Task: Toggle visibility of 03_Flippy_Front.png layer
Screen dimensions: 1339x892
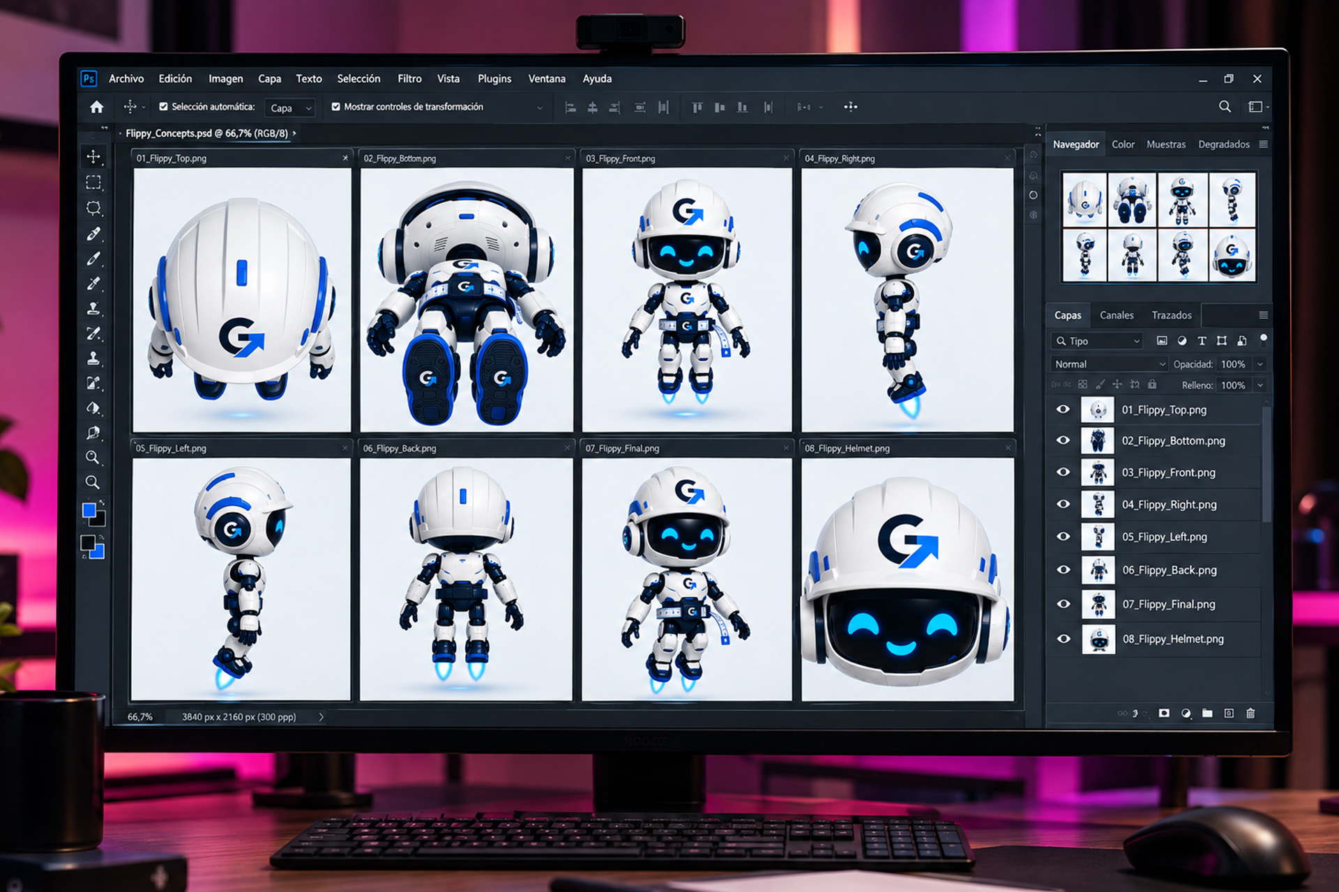Action: 1063,472
